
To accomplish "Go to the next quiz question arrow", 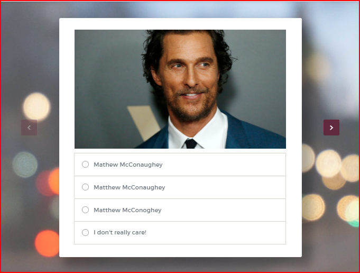I will (x=331, y=128).
